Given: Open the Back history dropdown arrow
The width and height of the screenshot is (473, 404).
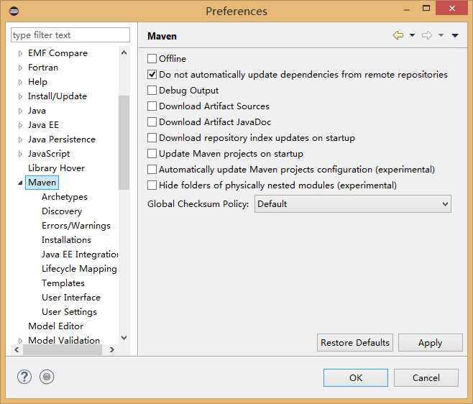Looking at the screenshot, I should (x=412, y=35).
